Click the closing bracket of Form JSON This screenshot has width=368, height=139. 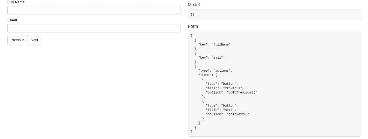point(192,132)
